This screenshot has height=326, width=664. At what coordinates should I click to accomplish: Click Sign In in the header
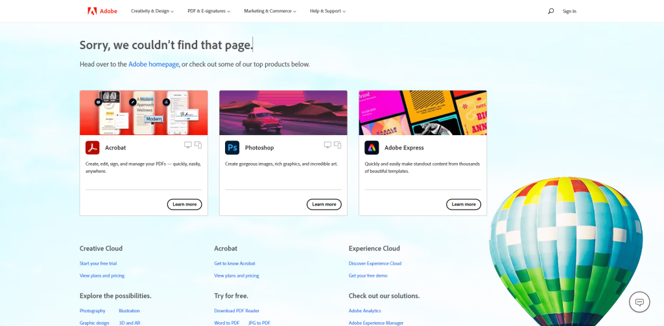pyautogui.click(x=569, y=11)
